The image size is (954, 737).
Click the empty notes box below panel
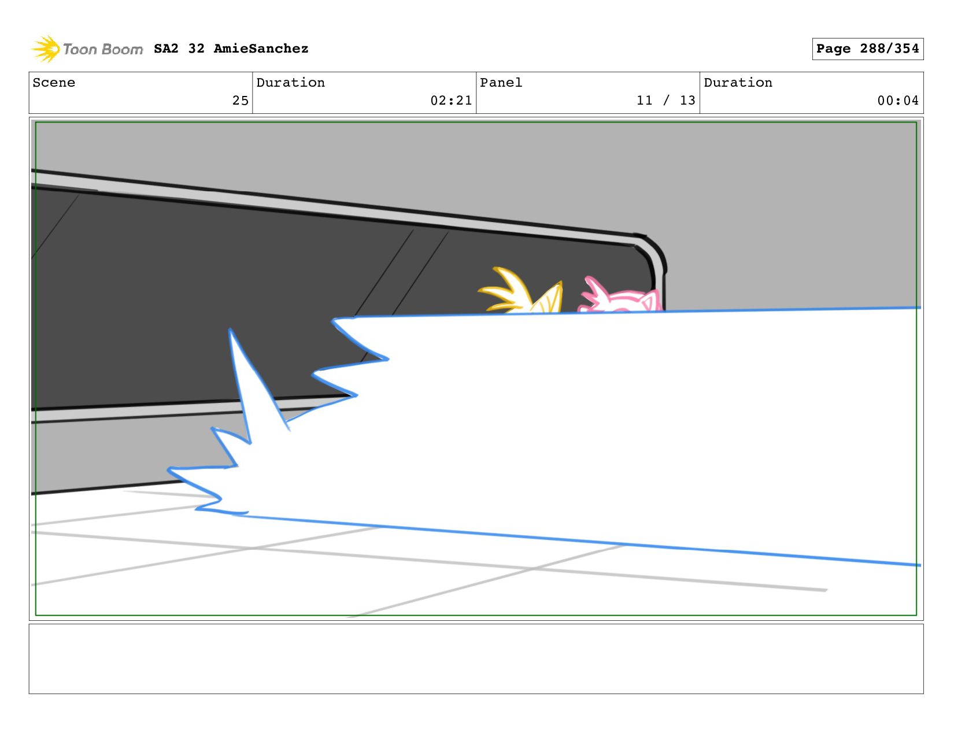[x=476, y=659]
